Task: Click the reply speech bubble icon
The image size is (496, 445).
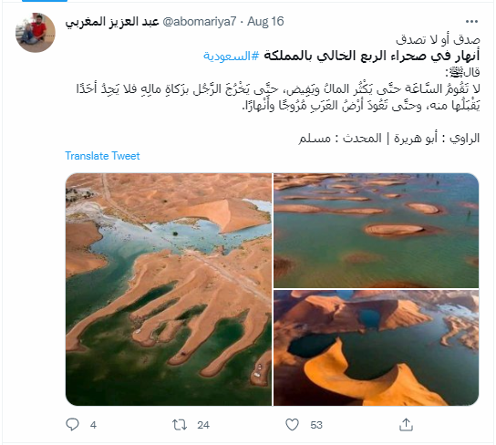Action: pos(72,424)
